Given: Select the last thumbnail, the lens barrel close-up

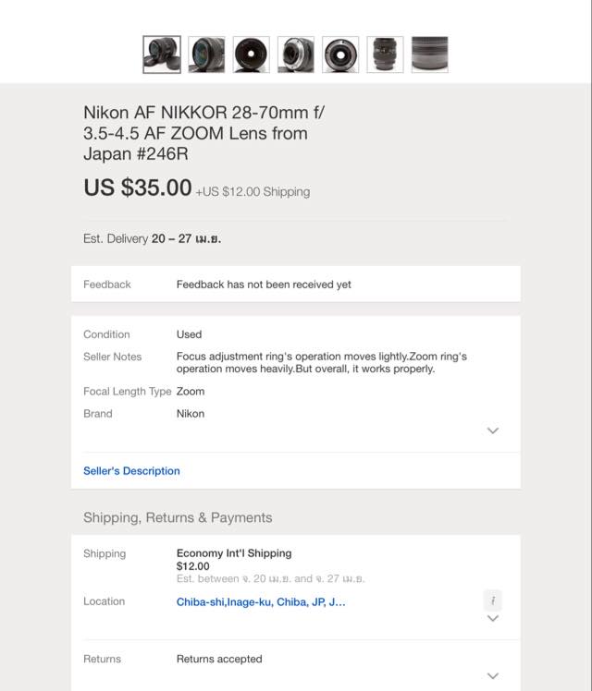Looking at the screenshot, I should point(429,55).
